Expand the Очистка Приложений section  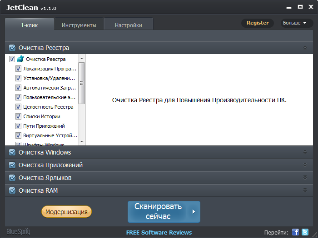[x=305, y=165]
